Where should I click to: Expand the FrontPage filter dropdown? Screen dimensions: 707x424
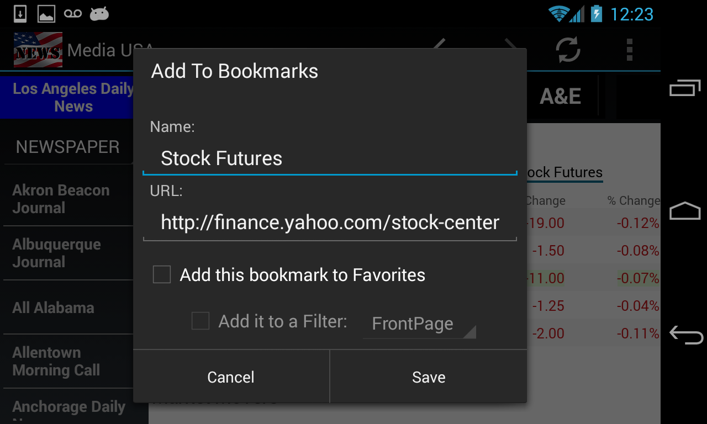coord(419,324)
